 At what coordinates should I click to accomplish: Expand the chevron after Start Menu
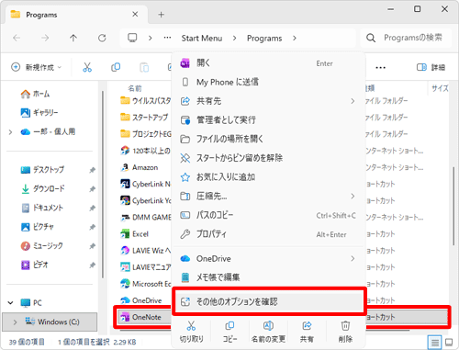pyautogui.click(x=234, y=38)
